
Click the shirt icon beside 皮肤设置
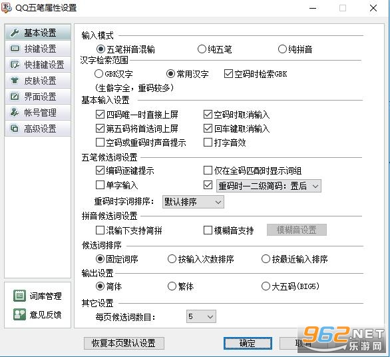click(x=15, y=81)
